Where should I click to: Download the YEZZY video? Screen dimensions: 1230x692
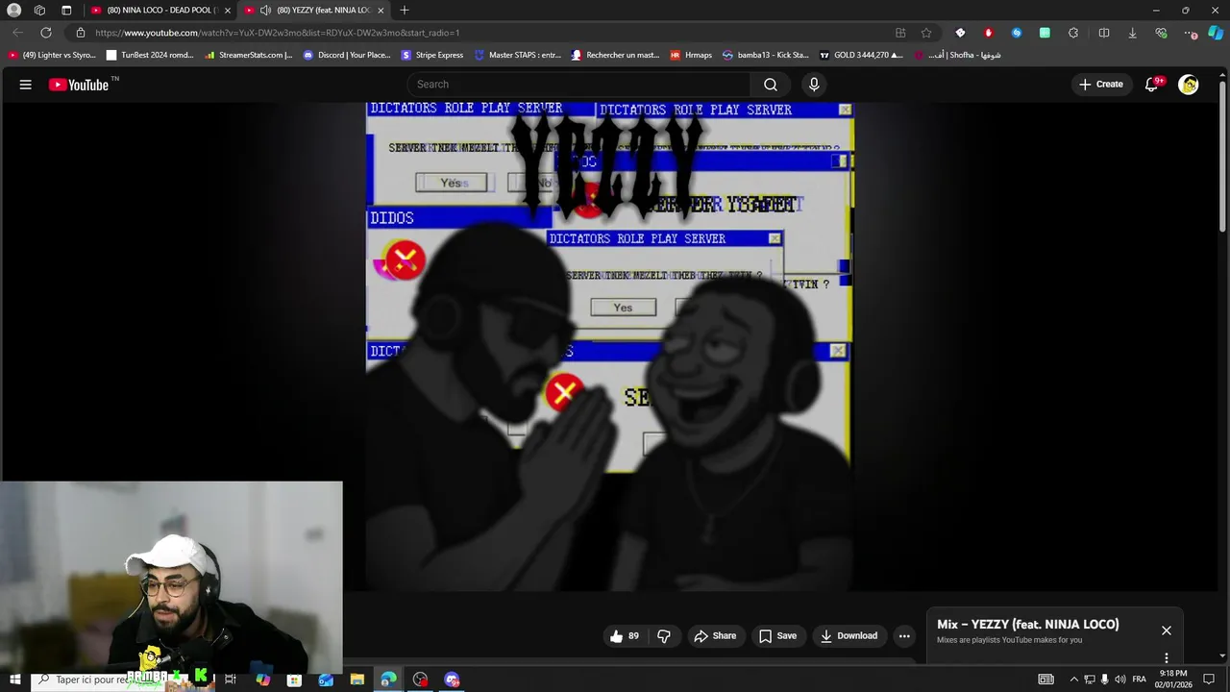[849, 636]
